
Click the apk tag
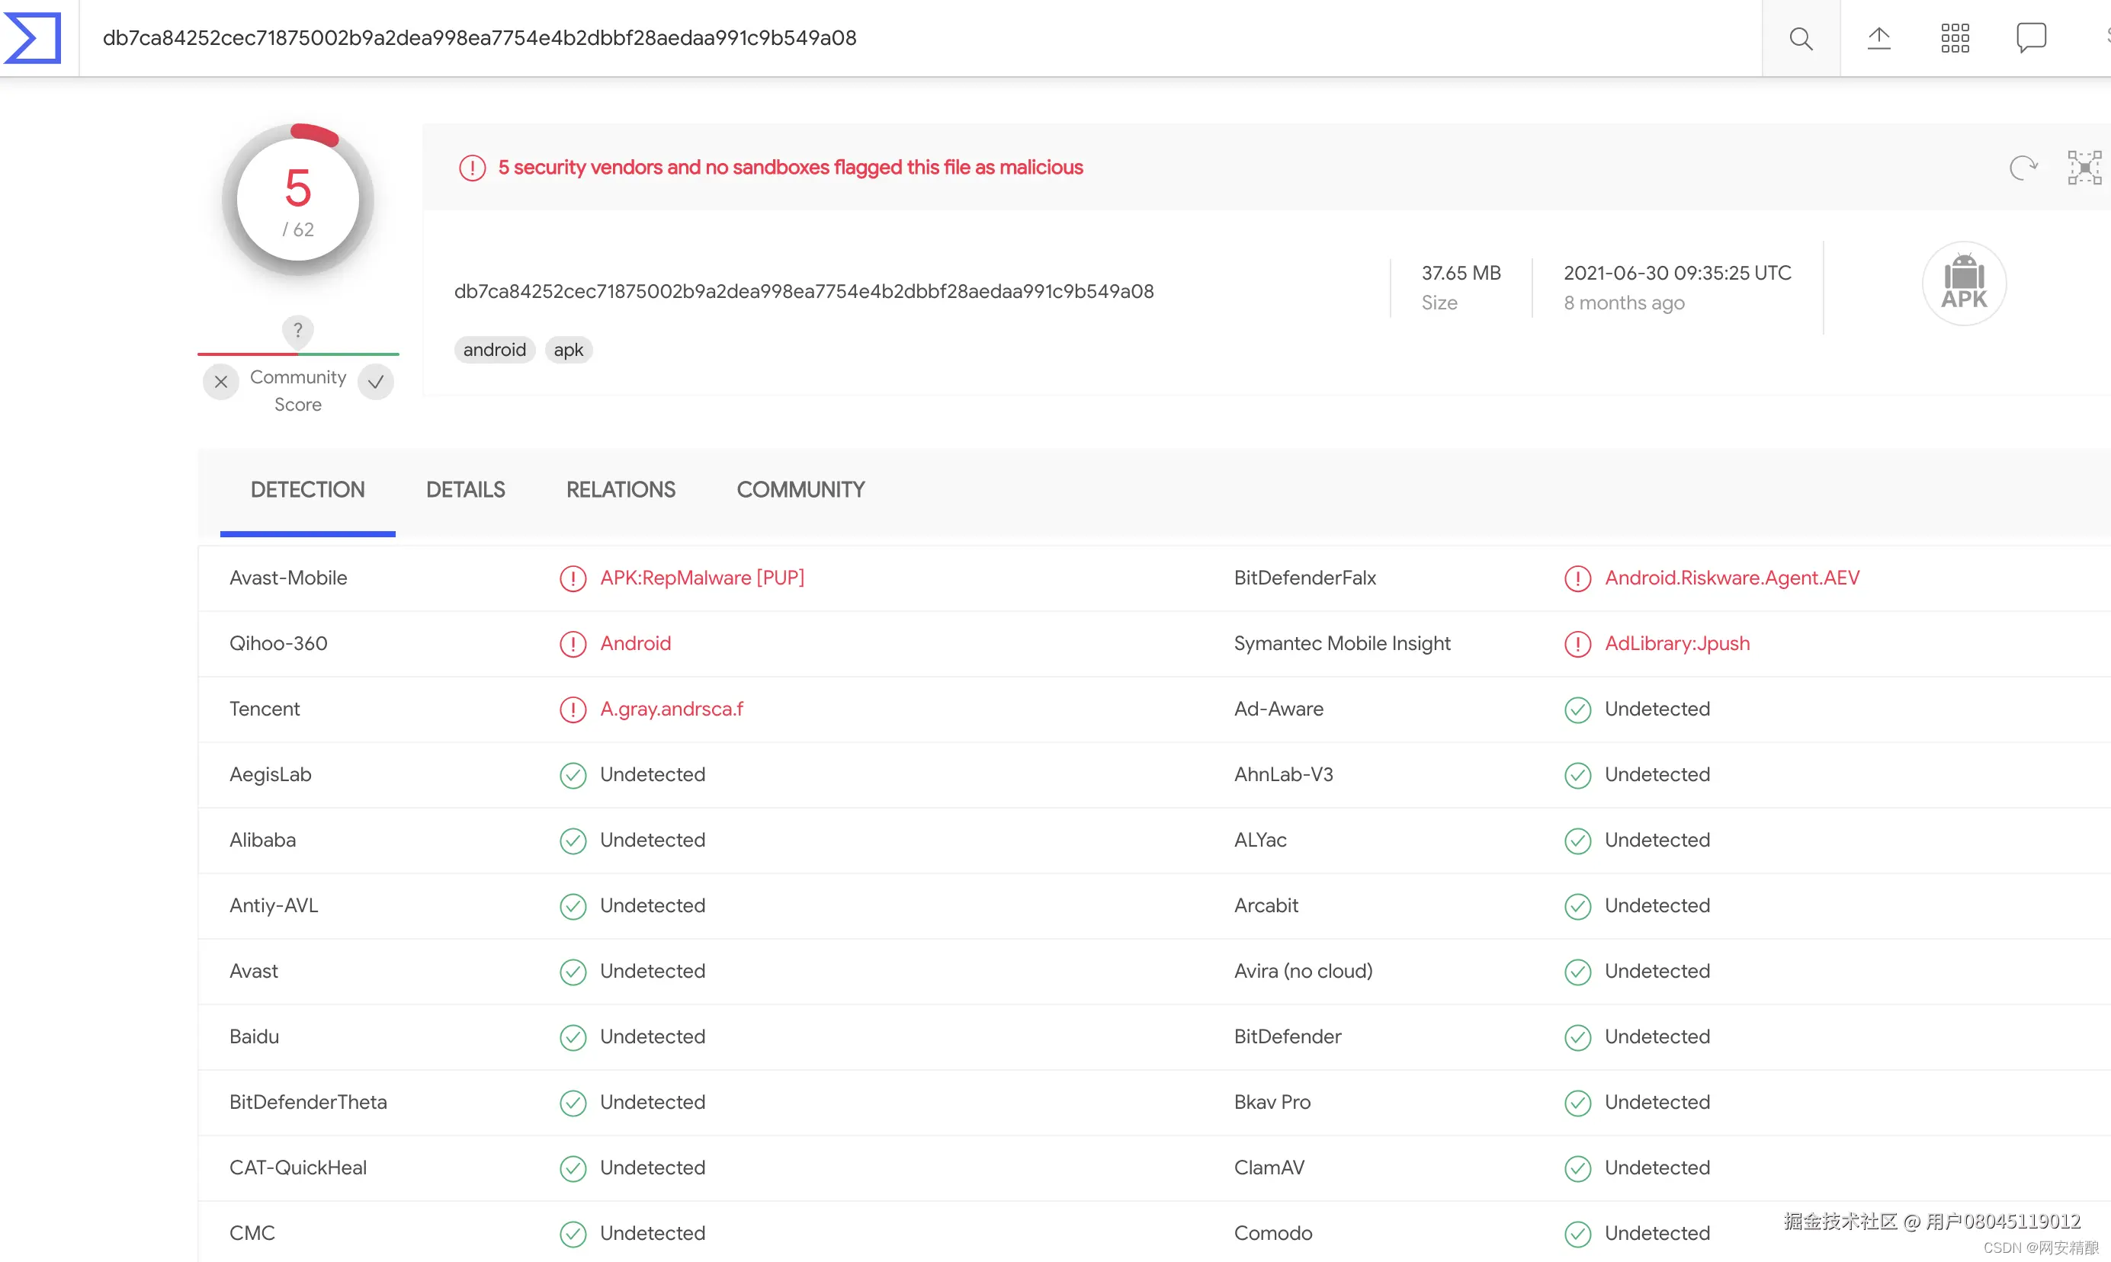click(568, 350)
